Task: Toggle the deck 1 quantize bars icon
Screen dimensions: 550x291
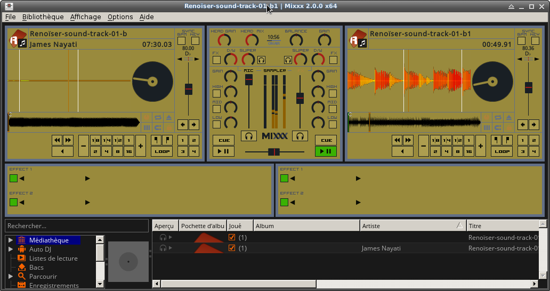Action: pos(147,127)
